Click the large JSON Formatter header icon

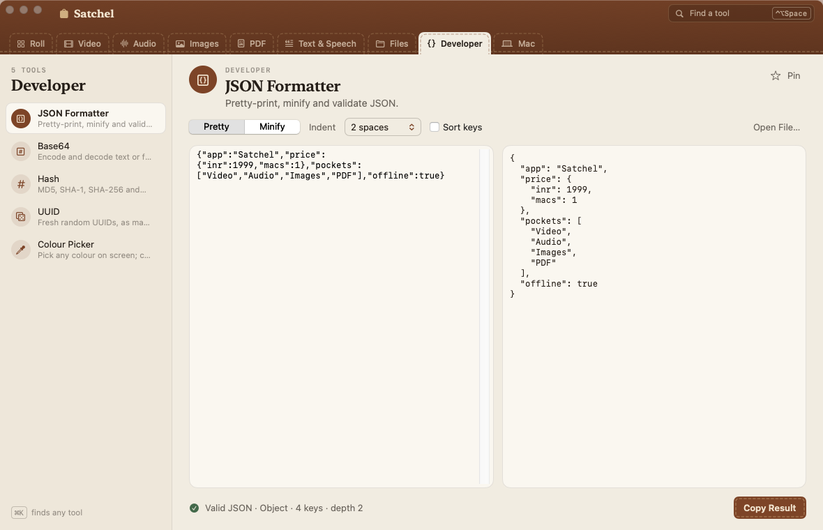coord(203,79)
